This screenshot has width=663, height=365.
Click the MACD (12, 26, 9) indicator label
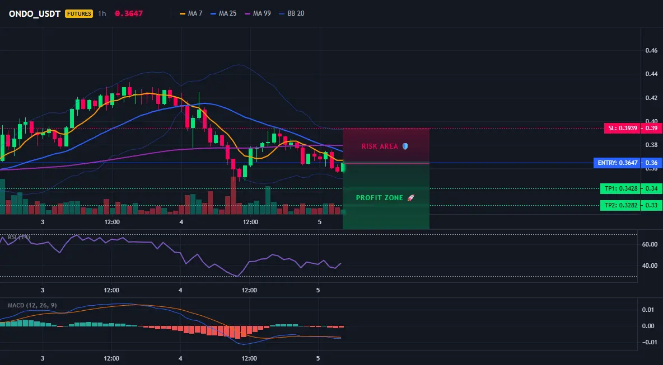coord(32,305)
